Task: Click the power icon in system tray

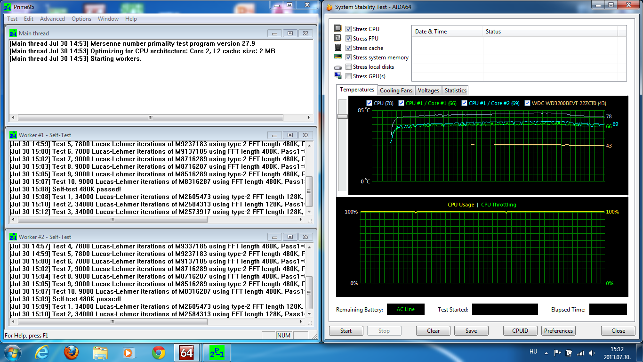Action: 569,353
